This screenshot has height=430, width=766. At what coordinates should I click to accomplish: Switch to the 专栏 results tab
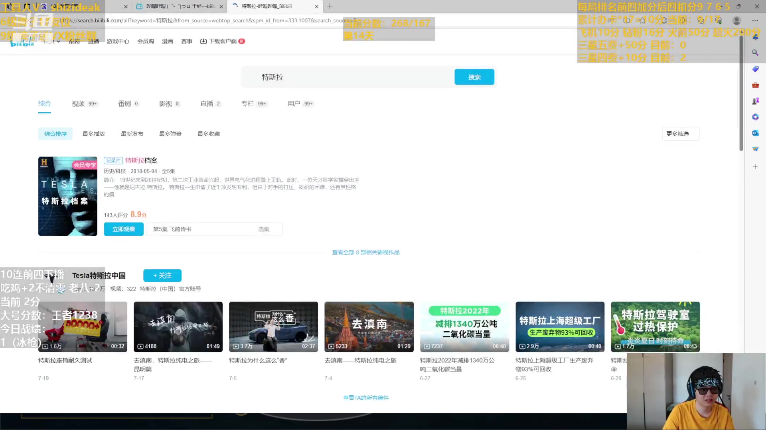click(x=254, y=104)
